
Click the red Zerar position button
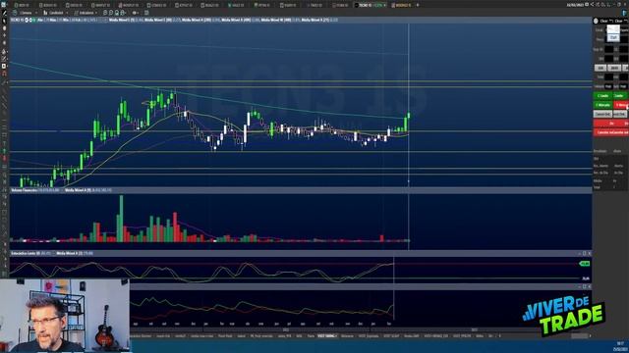(611, 124)
